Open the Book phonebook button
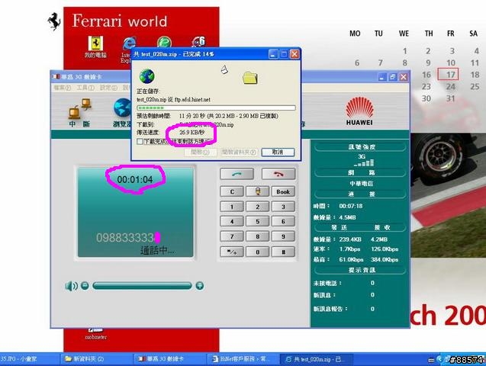 click(283, 191)
